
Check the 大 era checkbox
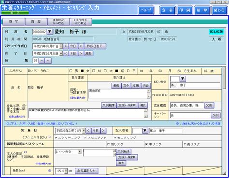105,71
